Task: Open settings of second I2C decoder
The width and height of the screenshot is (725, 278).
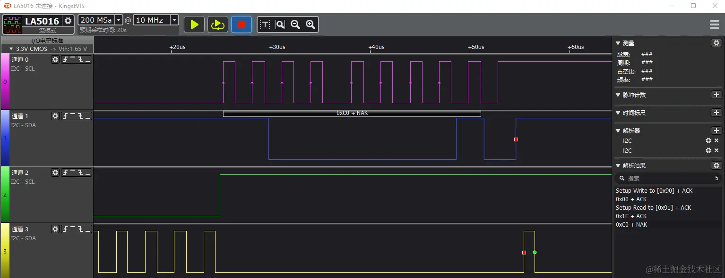Action: tap(708, 151)
